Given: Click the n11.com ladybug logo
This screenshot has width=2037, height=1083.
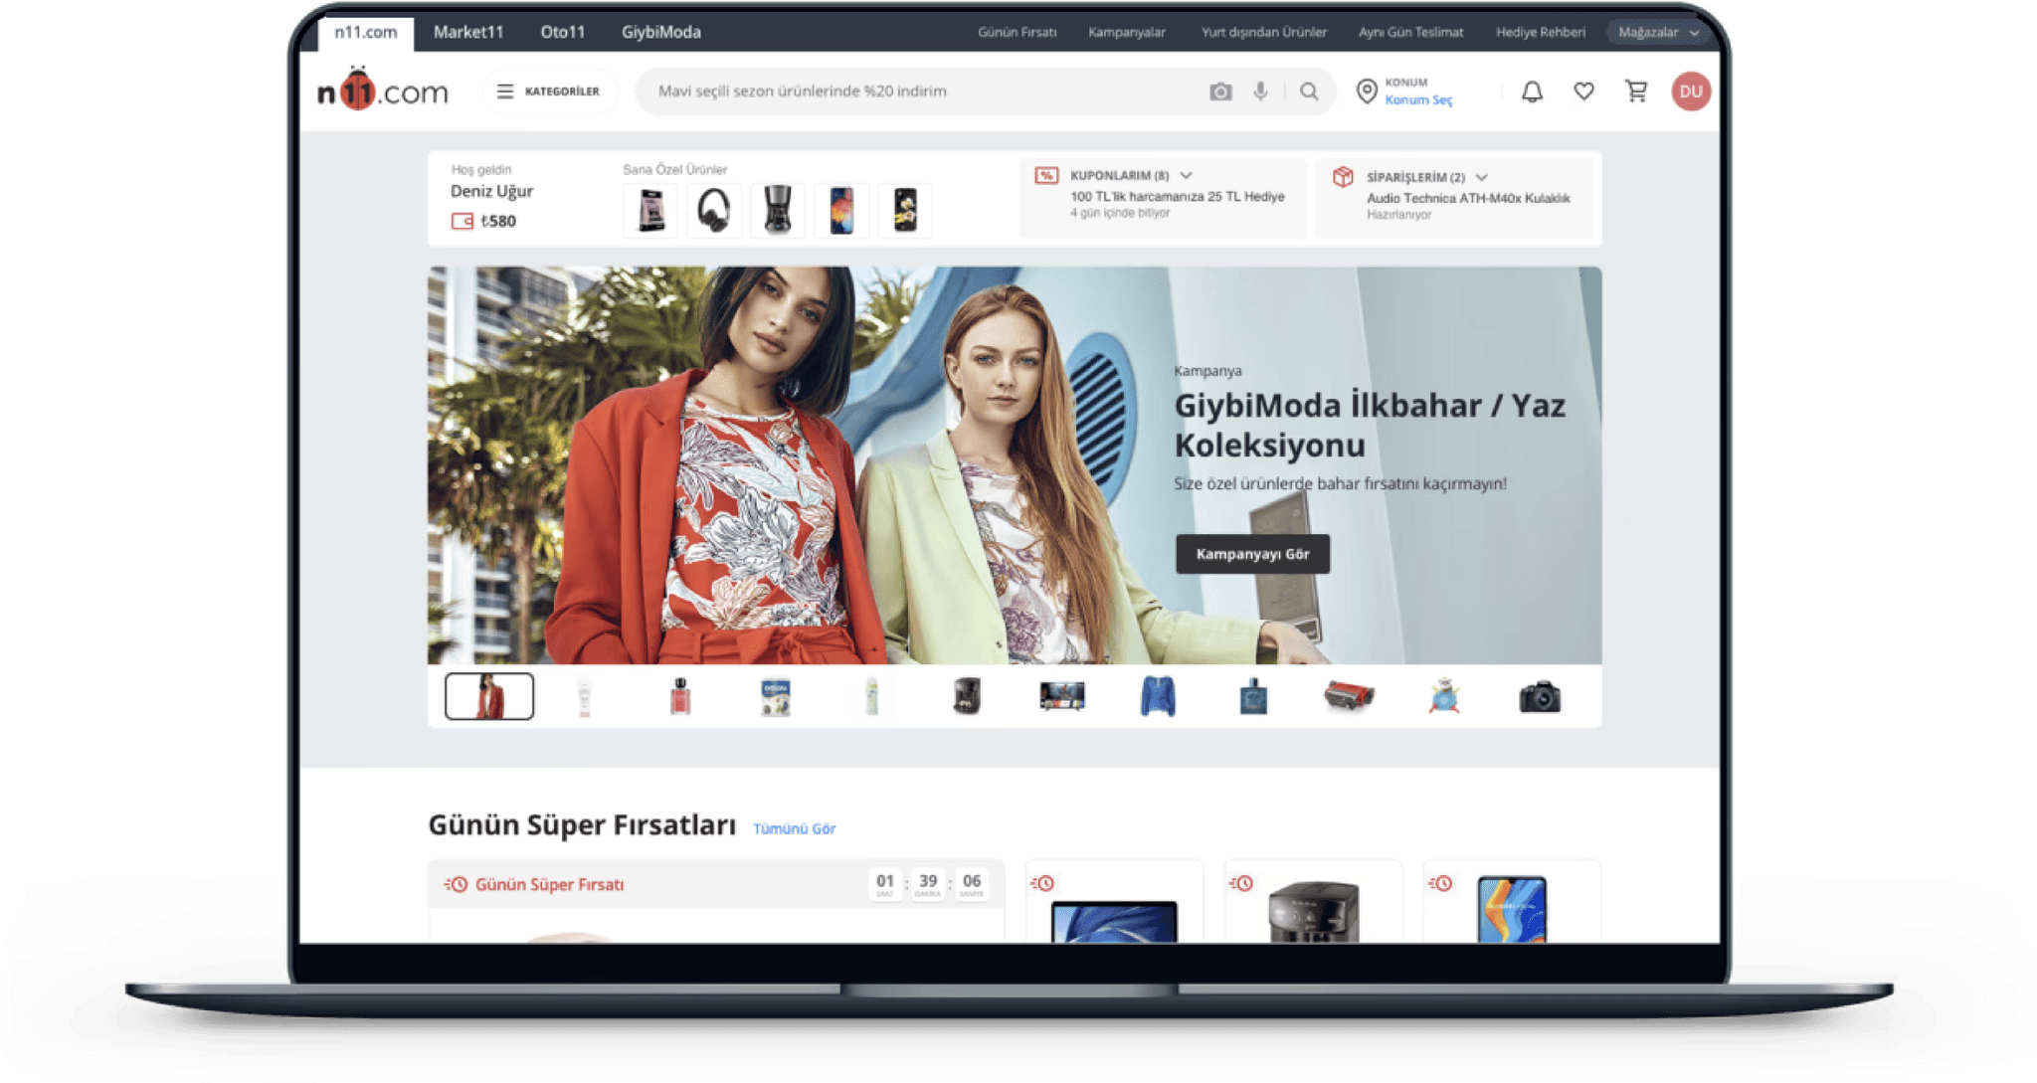Looking at the screenshot, I should (382, 91).
